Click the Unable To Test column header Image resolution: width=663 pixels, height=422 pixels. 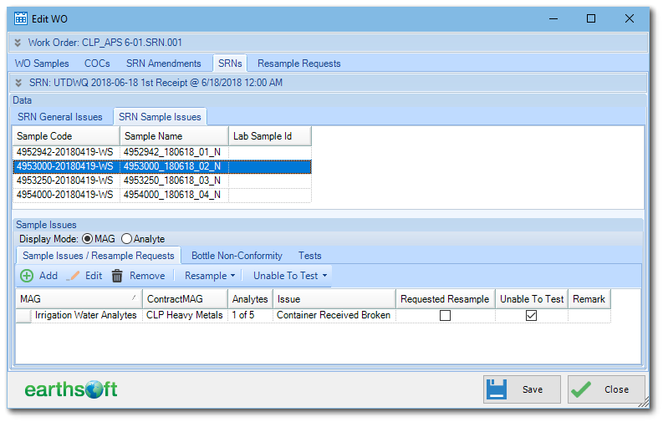click(x=532, y=299)
